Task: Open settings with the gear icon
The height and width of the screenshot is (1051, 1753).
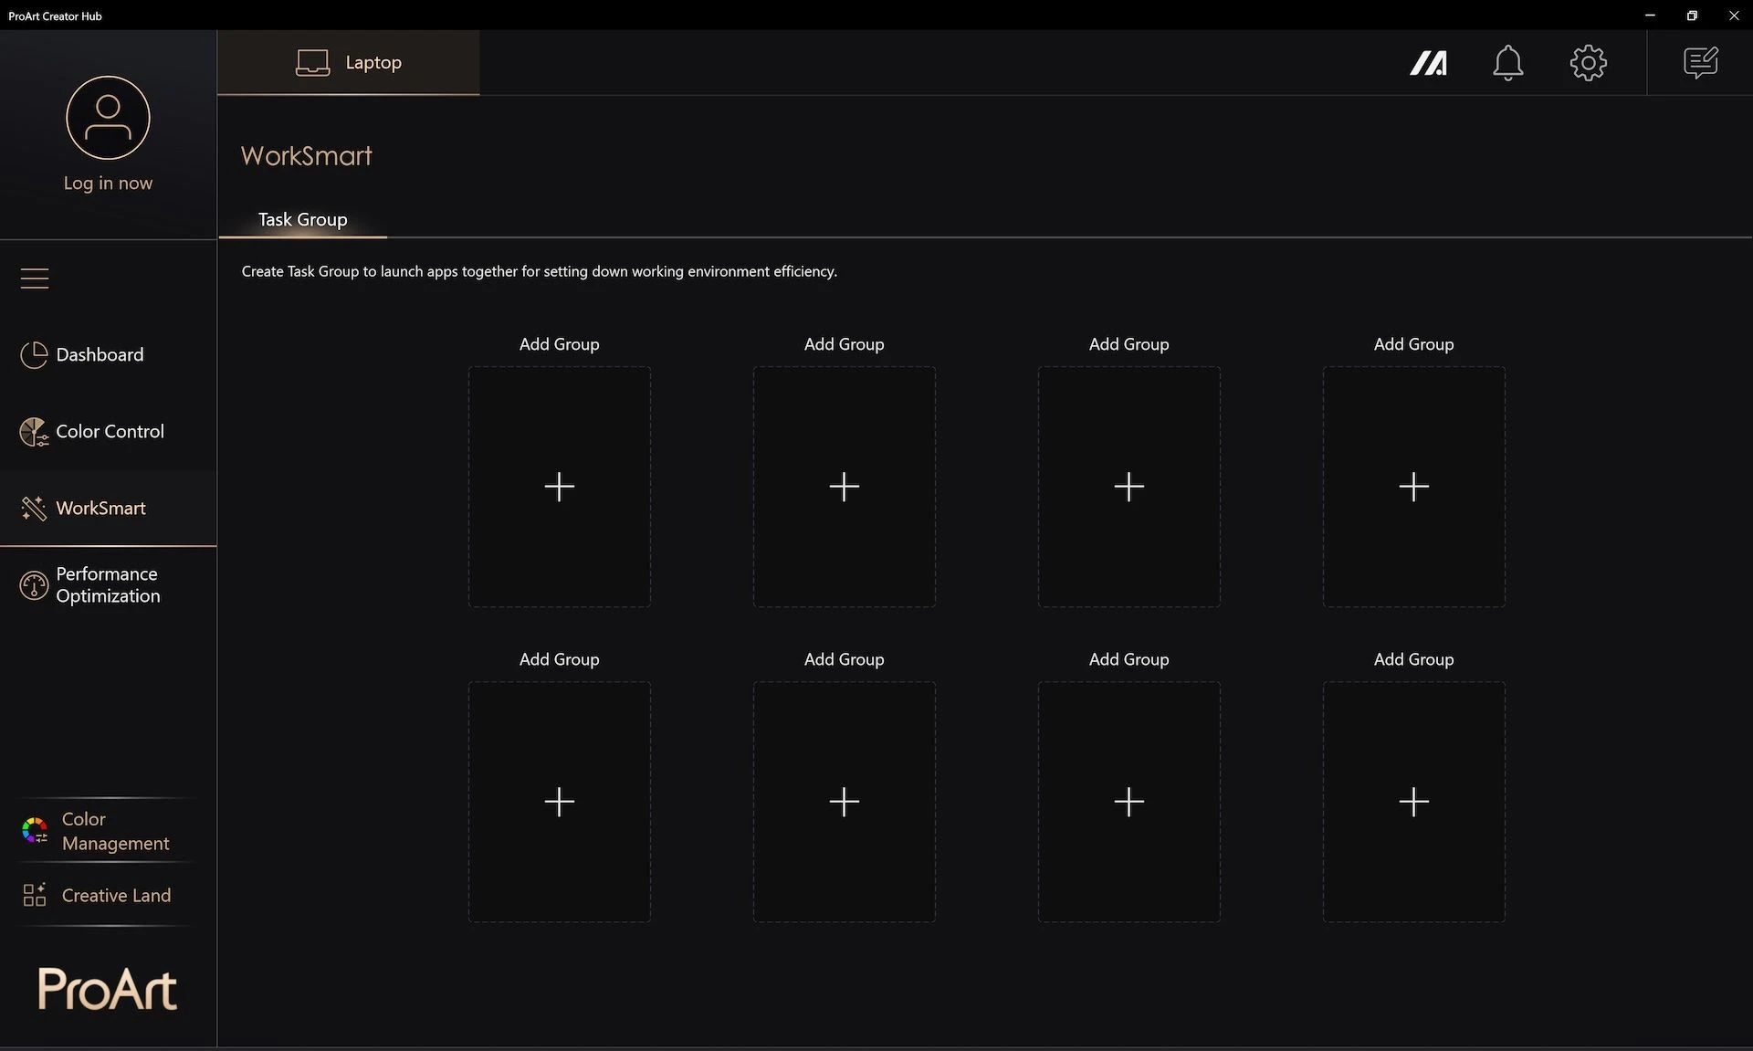Action: coord(1588,63)
